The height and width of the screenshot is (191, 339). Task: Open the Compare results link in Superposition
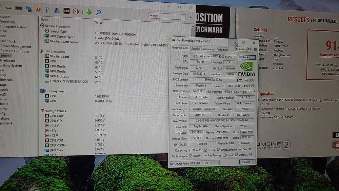click(329, 55)
